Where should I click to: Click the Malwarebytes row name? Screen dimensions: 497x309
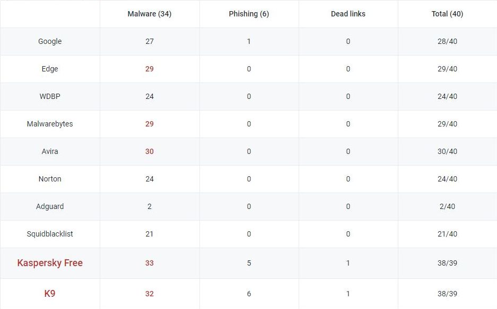point(50,124)
